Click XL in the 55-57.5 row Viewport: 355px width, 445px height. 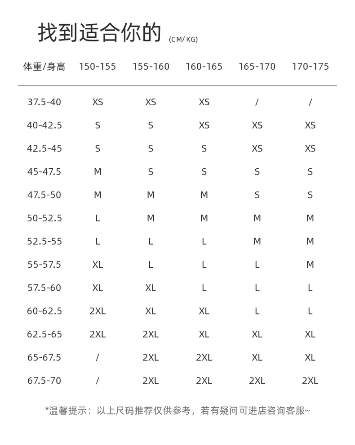pyautogui.click(x=98, y=265)
